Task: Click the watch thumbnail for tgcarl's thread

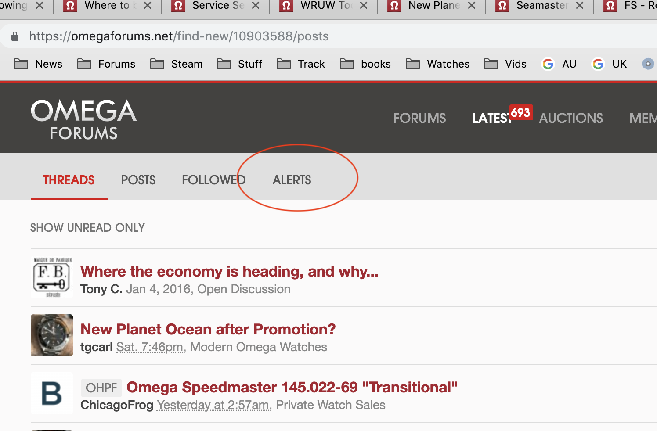Action: (52, 335)
